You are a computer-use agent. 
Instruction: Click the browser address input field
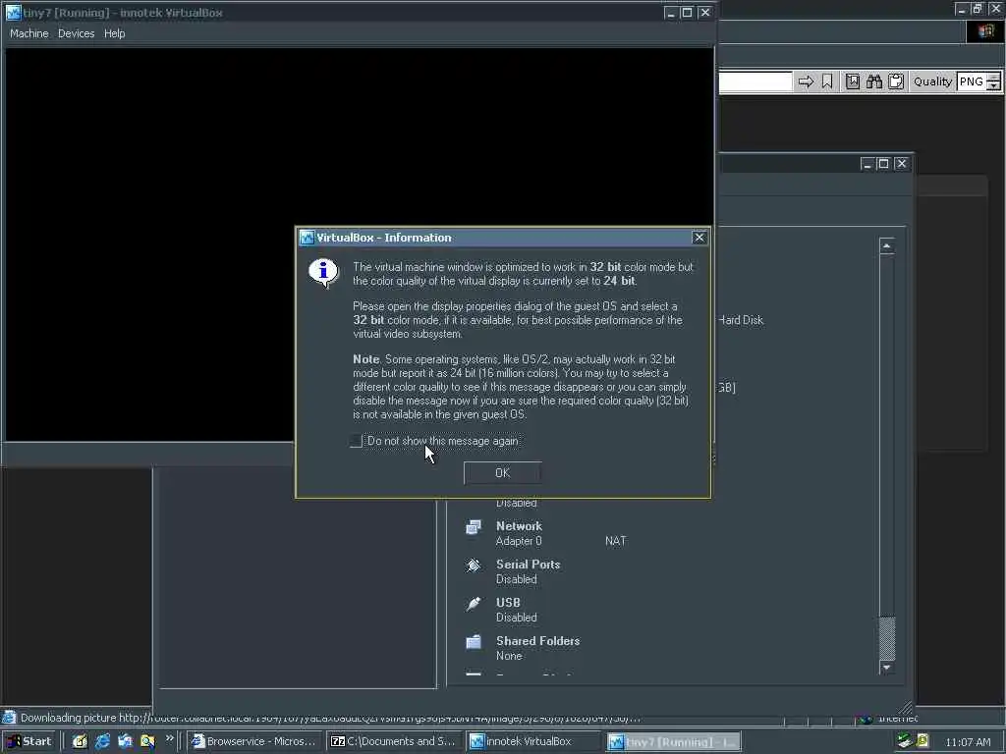755,81
